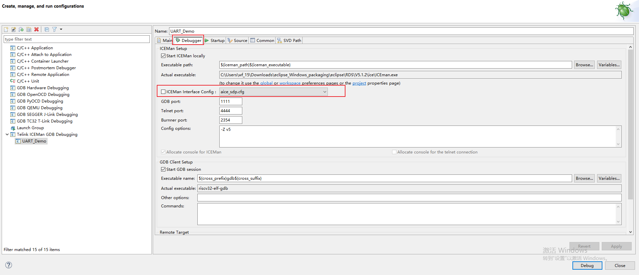Open the SVD Path tab
The width and height of the screenshot is (639, 275).
[289, 41]
